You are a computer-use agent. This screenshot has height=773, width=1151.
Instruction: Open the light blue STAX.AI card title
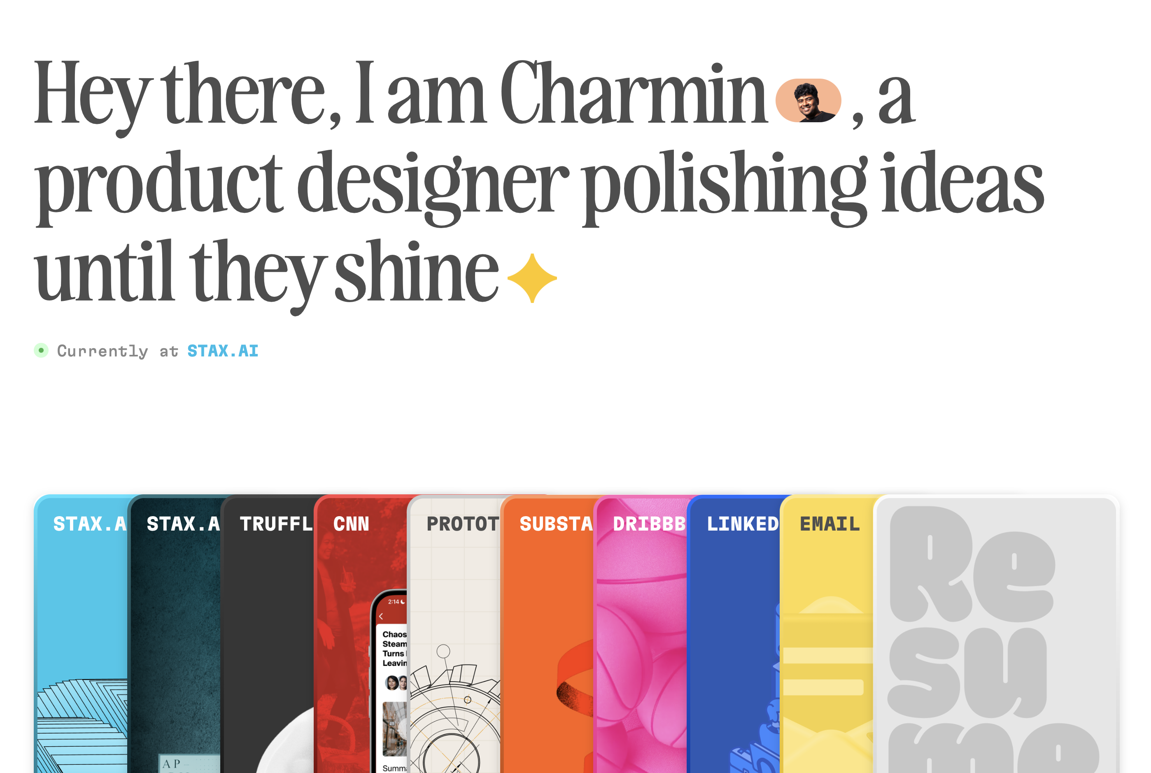pos(89,524)
